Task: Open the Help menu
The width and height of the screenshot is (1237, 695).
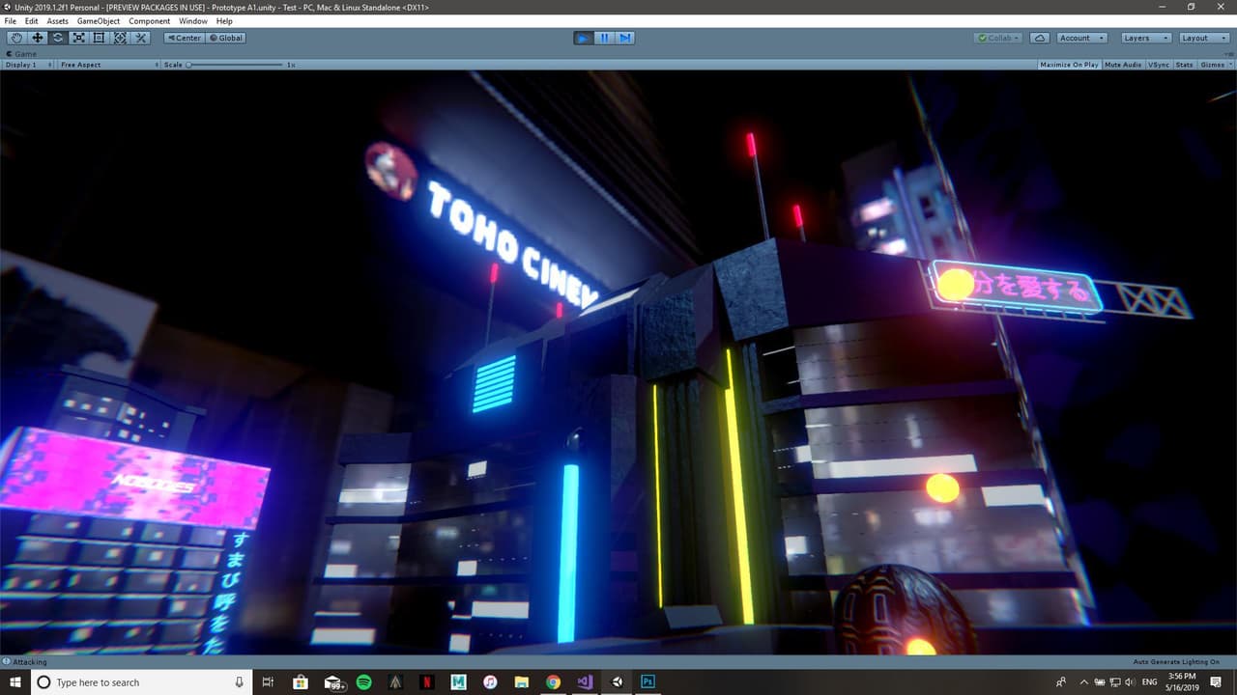Action: (224, 21)
